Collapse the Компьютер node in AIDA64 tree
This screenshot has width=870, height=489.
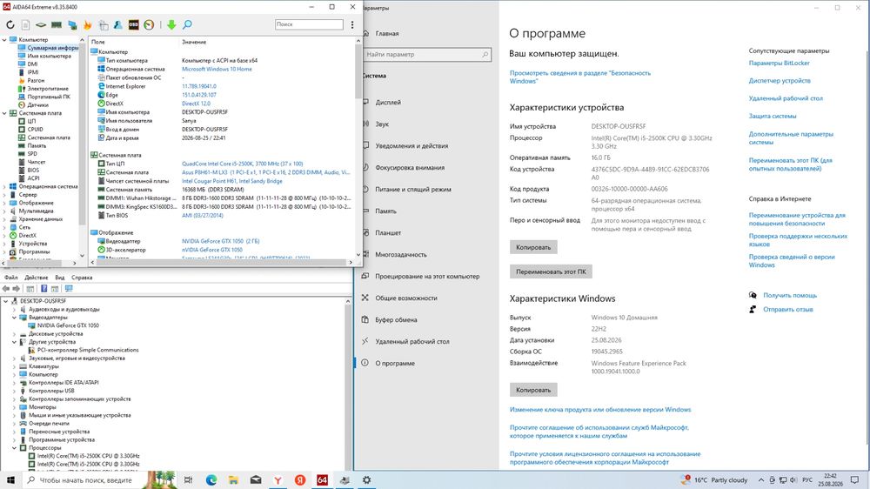[4, 40]
